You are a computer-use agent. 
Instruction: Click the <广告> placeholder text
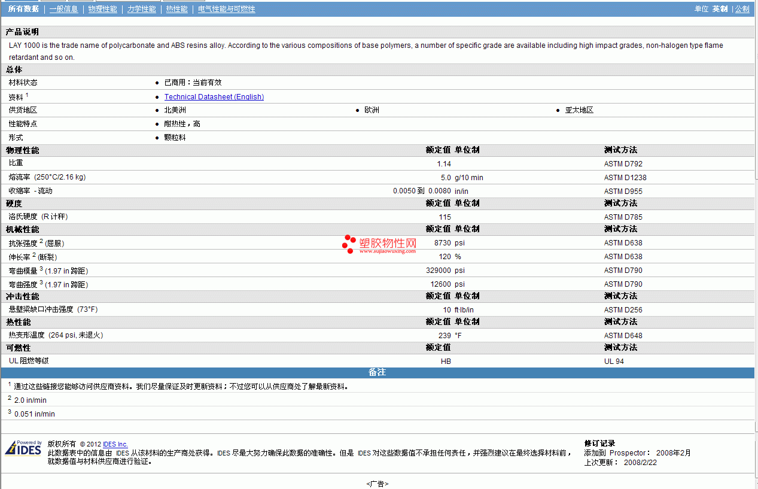click(x=378, y=484)
